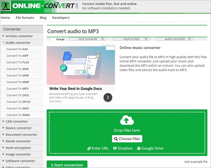
Task: Click the magnifier icon in mp4 to mp3 search
Action: tap(146, 39)
